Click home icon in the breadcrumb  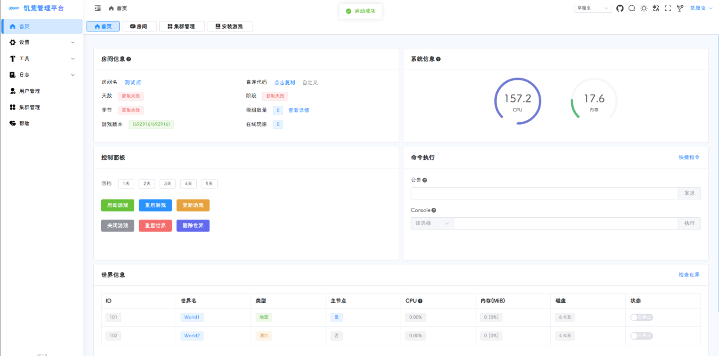(x=111, y=8)
